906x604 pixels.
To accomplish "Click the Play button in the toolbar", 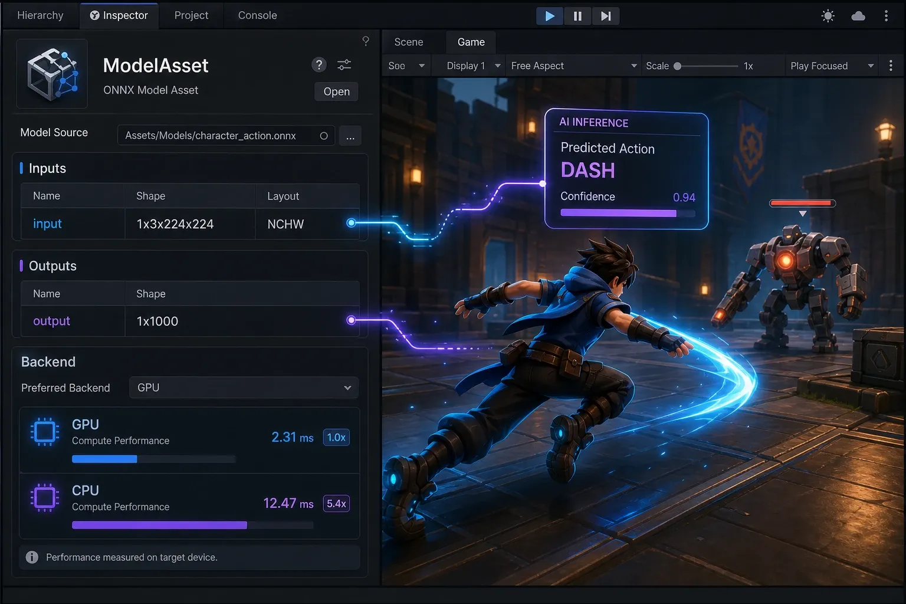I will click(x=550, y=16).
